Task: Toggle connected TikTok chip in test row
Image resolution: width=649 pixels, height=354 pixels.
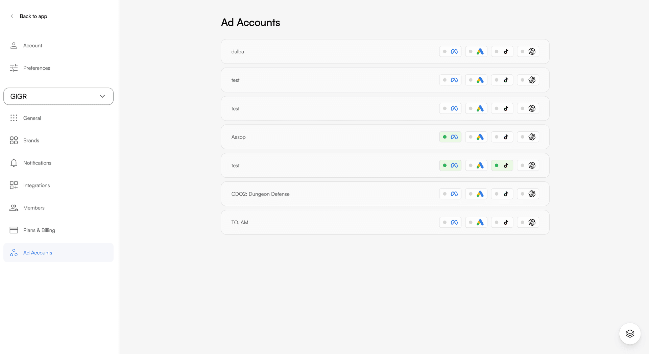Action: [x=502, y=166]
